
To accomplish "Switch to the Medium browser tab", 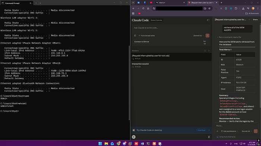I will point(170,3).
